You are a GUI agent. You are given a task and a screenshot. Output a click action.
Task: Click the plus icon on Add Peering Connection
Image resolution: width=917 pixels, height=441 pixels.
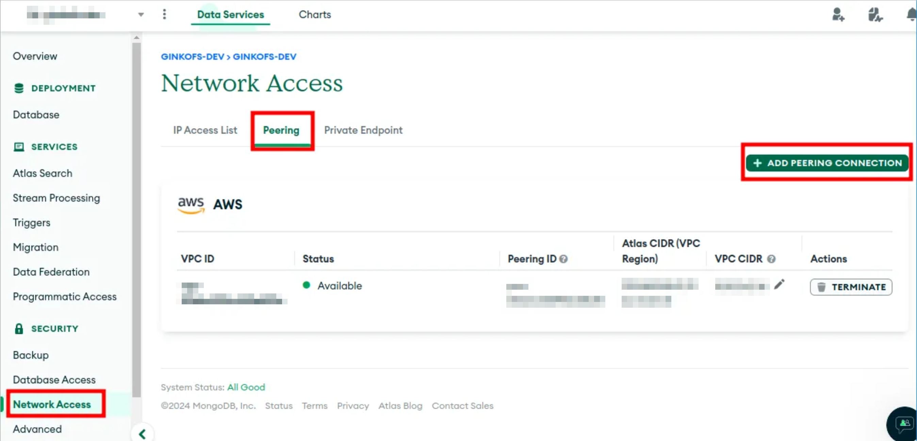[757, 163]
